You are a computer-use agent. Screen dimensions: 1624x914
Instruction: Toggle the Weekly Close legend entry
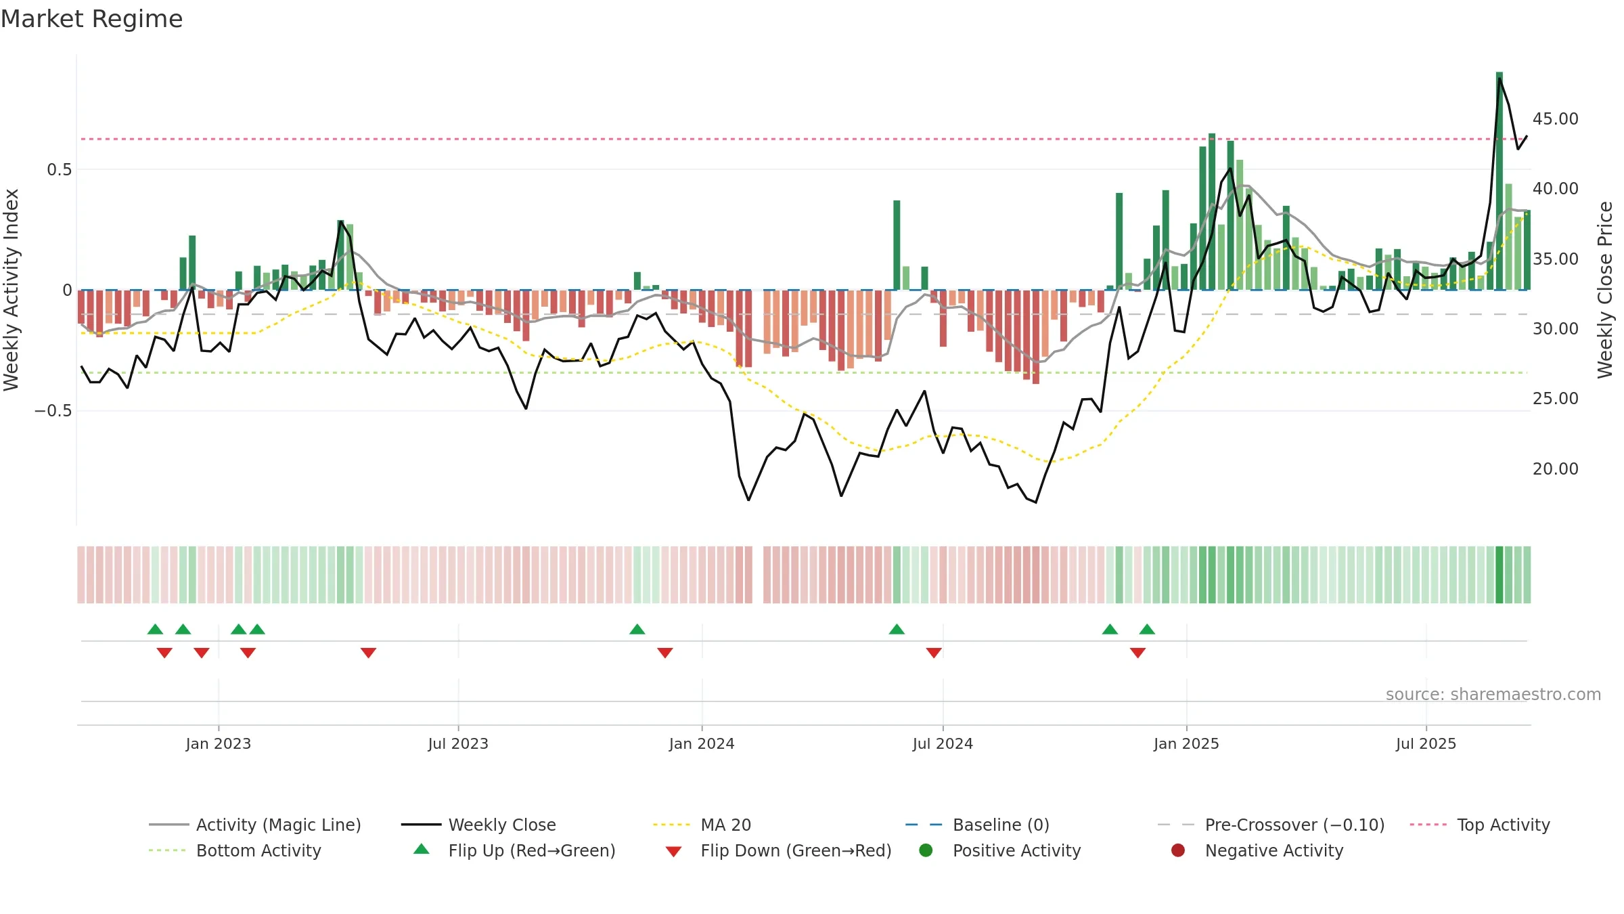coord(478,825)
